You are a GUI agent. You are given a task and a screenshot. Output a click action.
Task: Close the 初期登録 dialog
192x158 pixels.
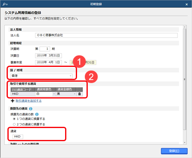[187, 5]
